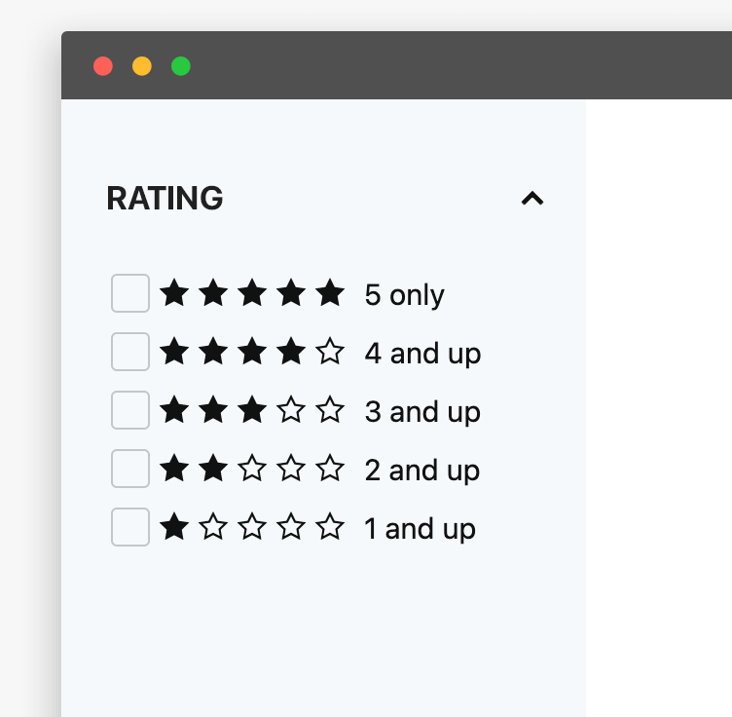Click second filled star in '2 and up' row

pyautogui.click(x=213, y=468)
